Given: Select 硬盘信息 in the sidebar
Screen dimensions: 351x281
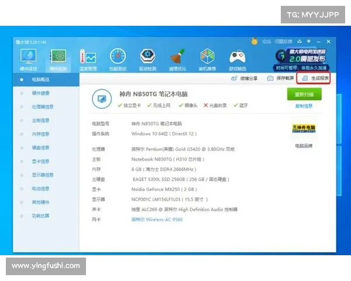Looking at the screenshot, I should 40,148.
